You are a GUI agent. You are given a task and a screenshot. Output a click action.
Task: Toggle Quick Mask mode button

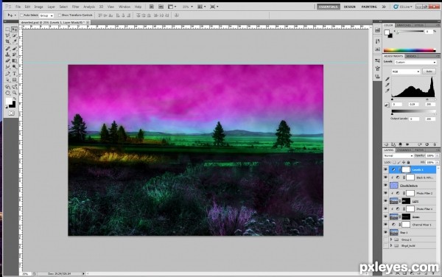11,113
